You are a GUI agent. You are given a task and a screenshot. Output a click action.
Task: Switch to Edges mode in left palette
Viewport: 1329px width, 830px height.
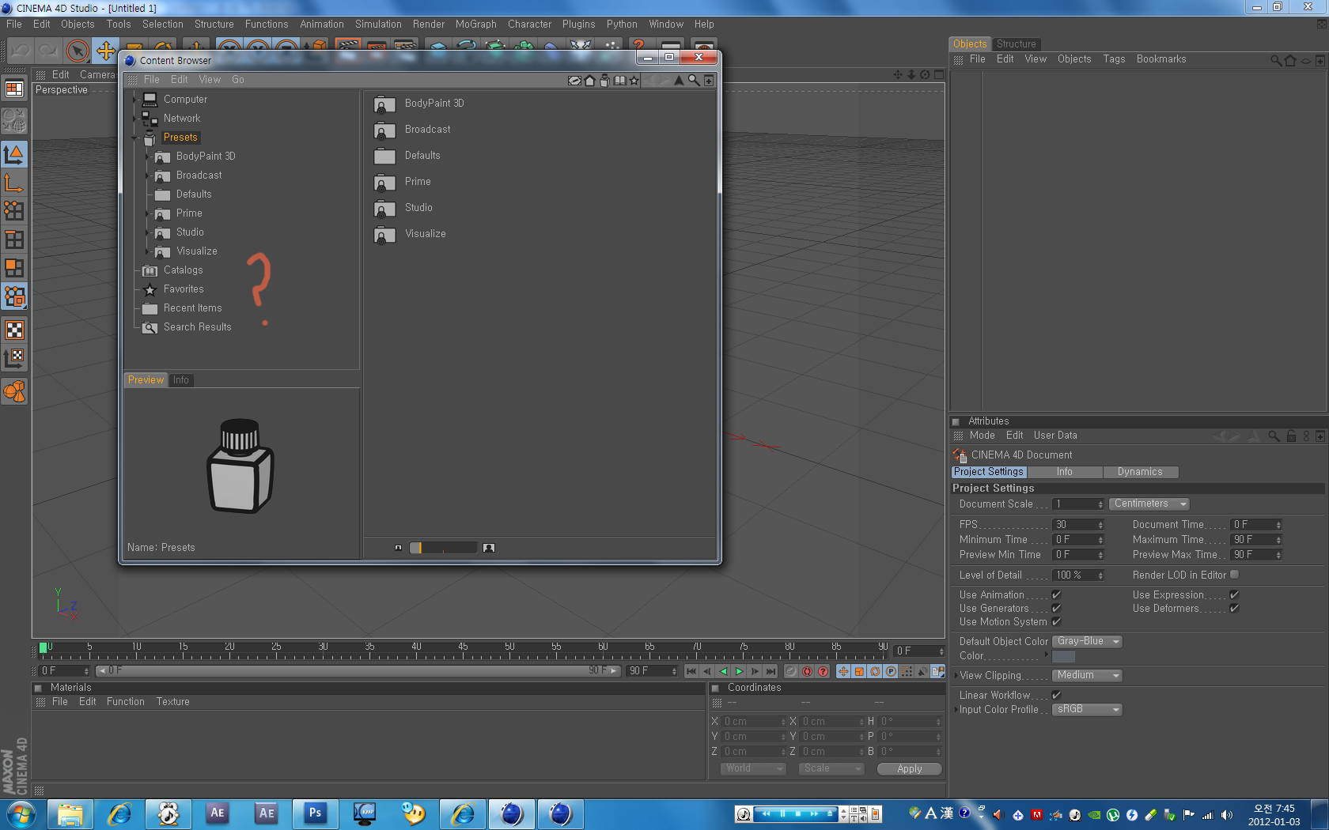click(x=14, y=240)
